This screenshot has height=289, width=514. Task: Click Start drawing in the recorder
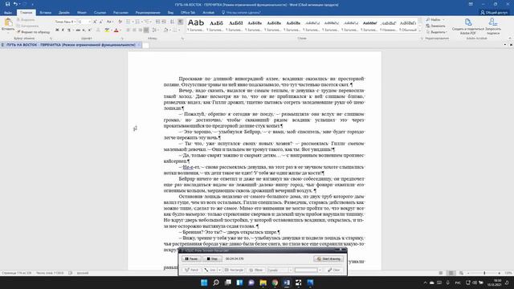328,258
